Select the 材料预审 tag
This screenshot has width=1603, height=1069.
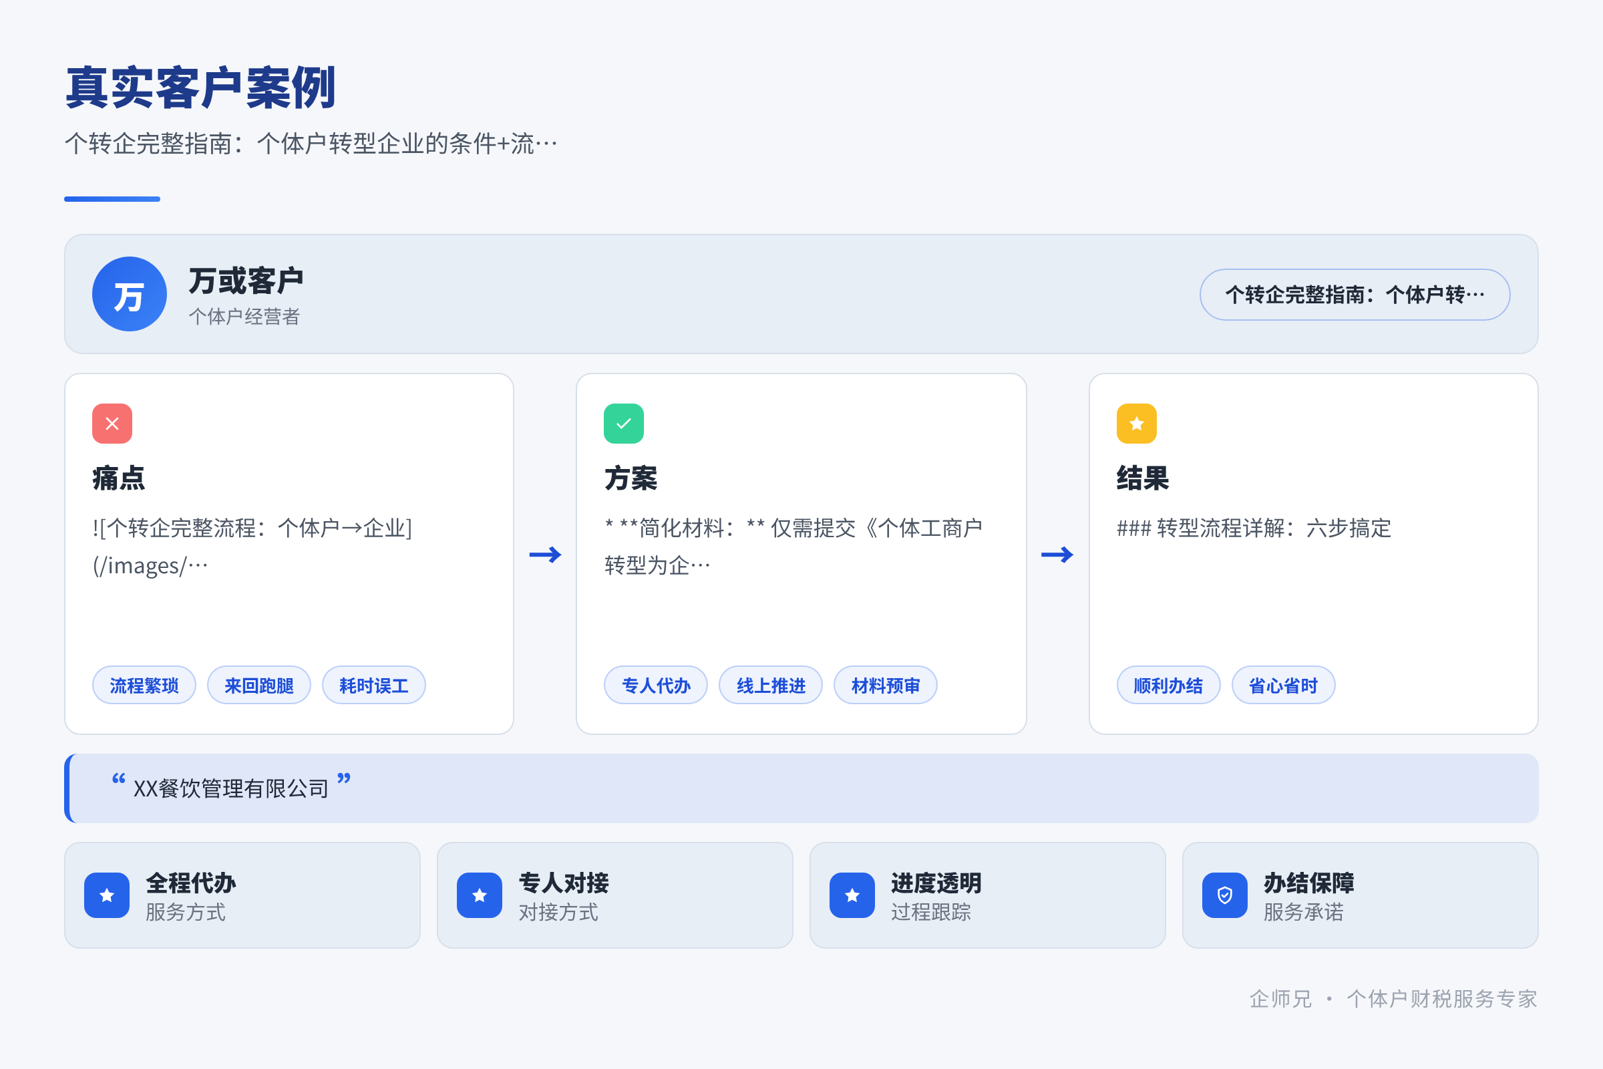tap(886, 685)
